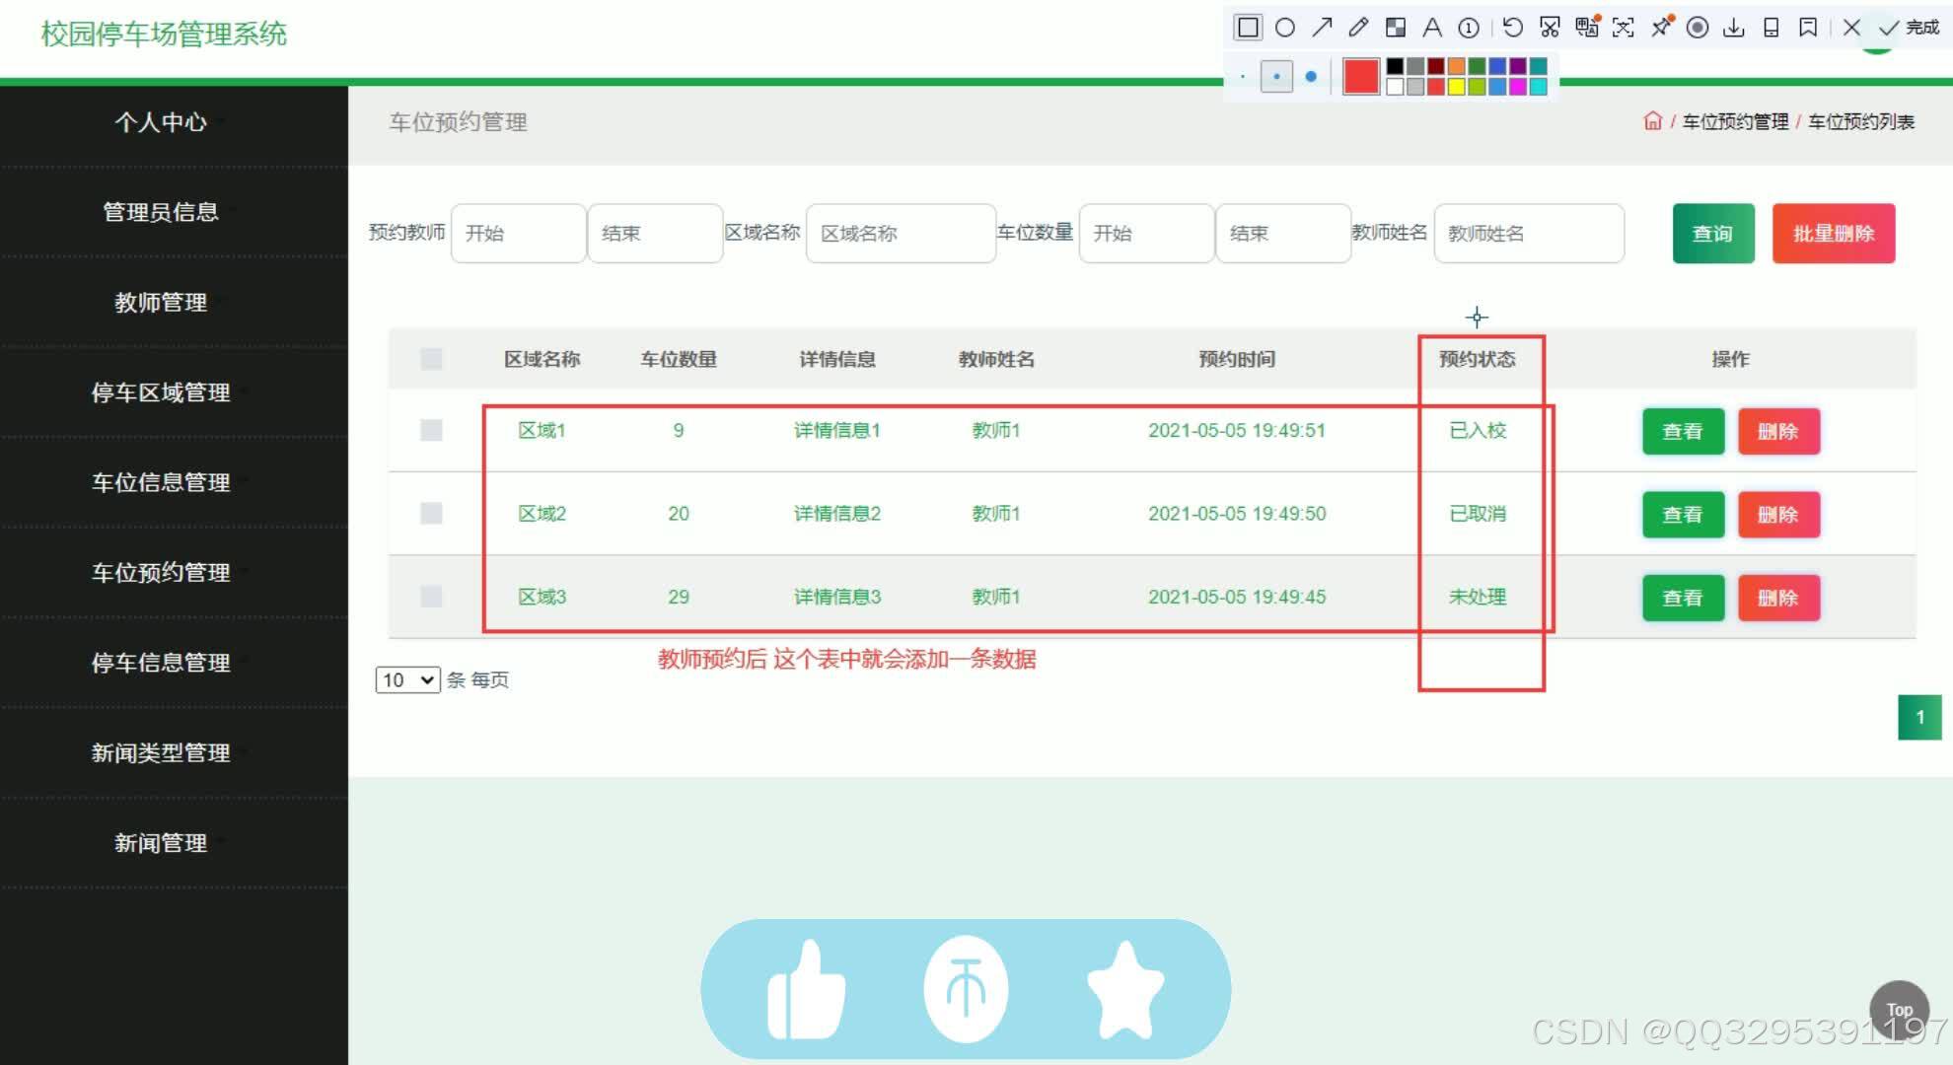Select the mosaic blur tool
1953x1065 pixels.
(1396, 28)
